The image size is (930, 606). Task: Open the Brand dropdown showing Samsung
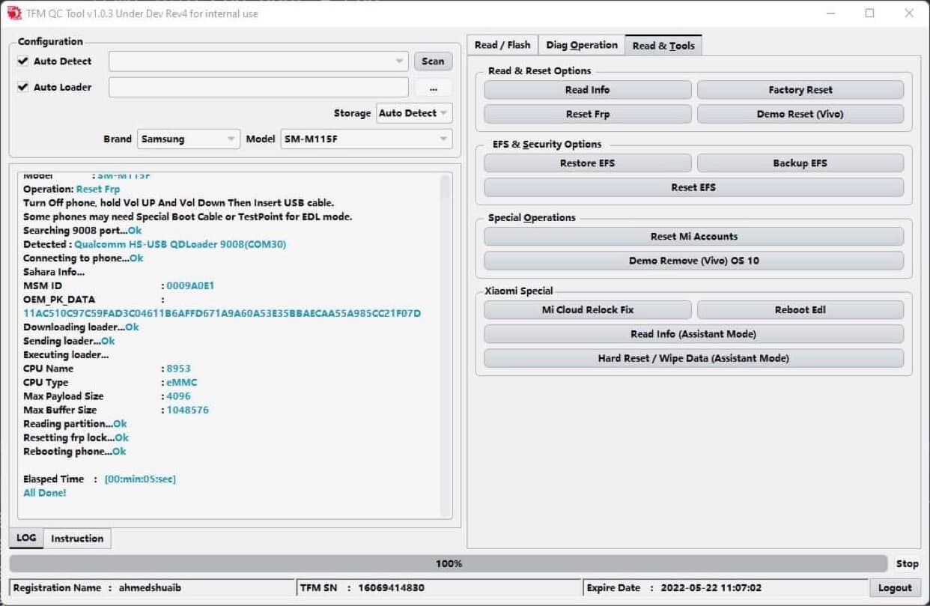point(189,139)
